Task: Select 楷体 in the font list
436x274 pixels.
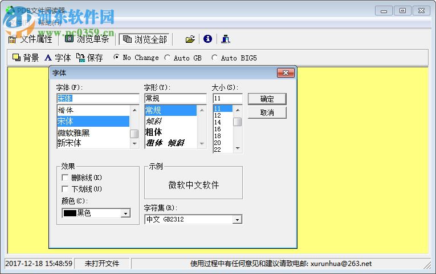Action: [93, 110]
